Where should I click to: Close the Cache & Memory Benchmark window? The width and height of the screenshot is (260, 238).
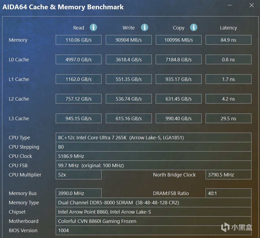(x=252, y=5)
